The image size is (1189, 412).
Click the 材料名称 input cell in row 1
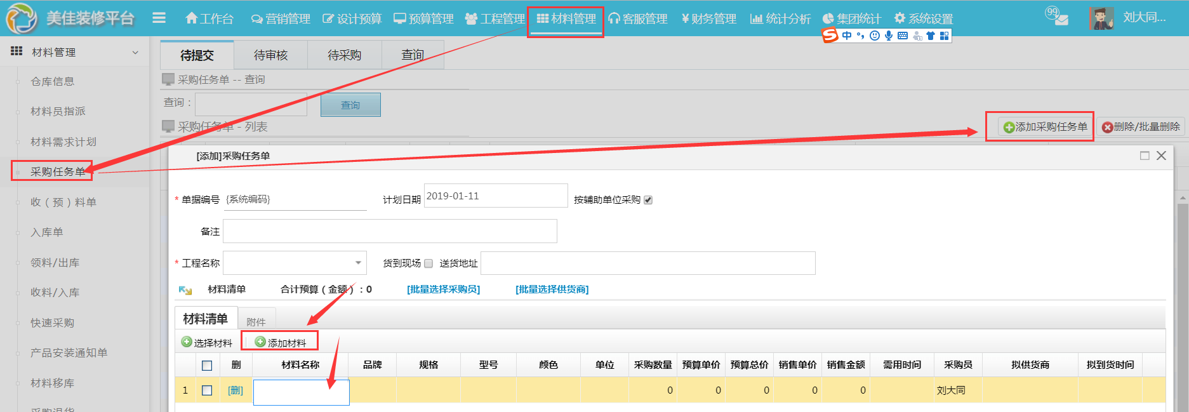(301, 392)
